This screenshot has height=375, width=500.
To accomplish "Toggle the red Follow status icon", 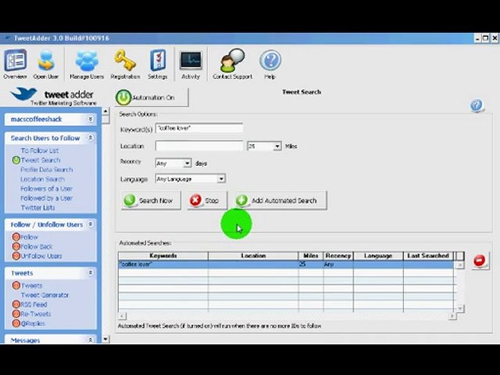I will pyautogui.click(x=16, y=237).
